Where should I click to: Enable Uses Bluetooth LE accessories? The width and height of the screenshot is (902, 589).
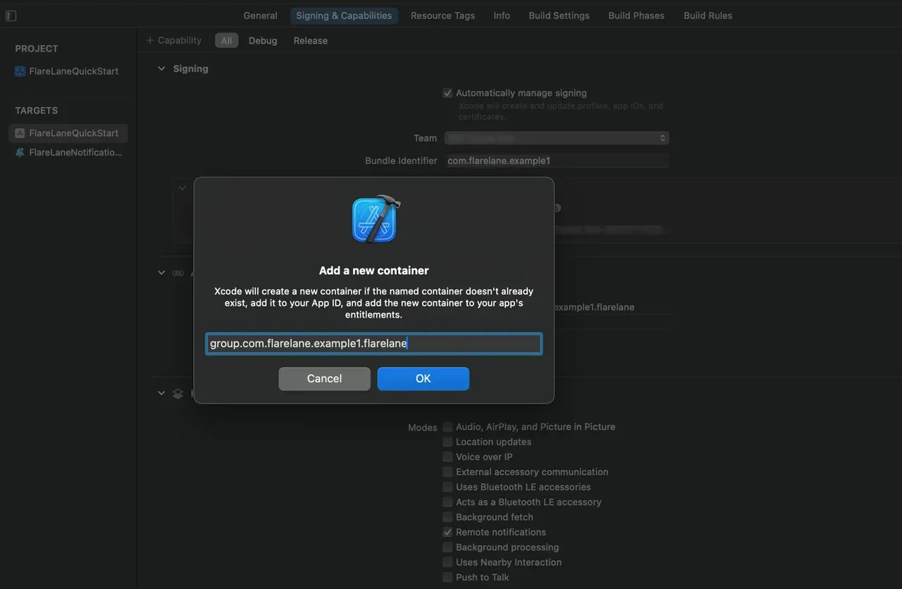(447, 487)
